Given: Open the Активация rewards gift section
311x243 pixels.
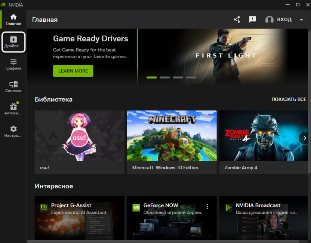Looking at the screenshot, I should [x=13, y=109].
